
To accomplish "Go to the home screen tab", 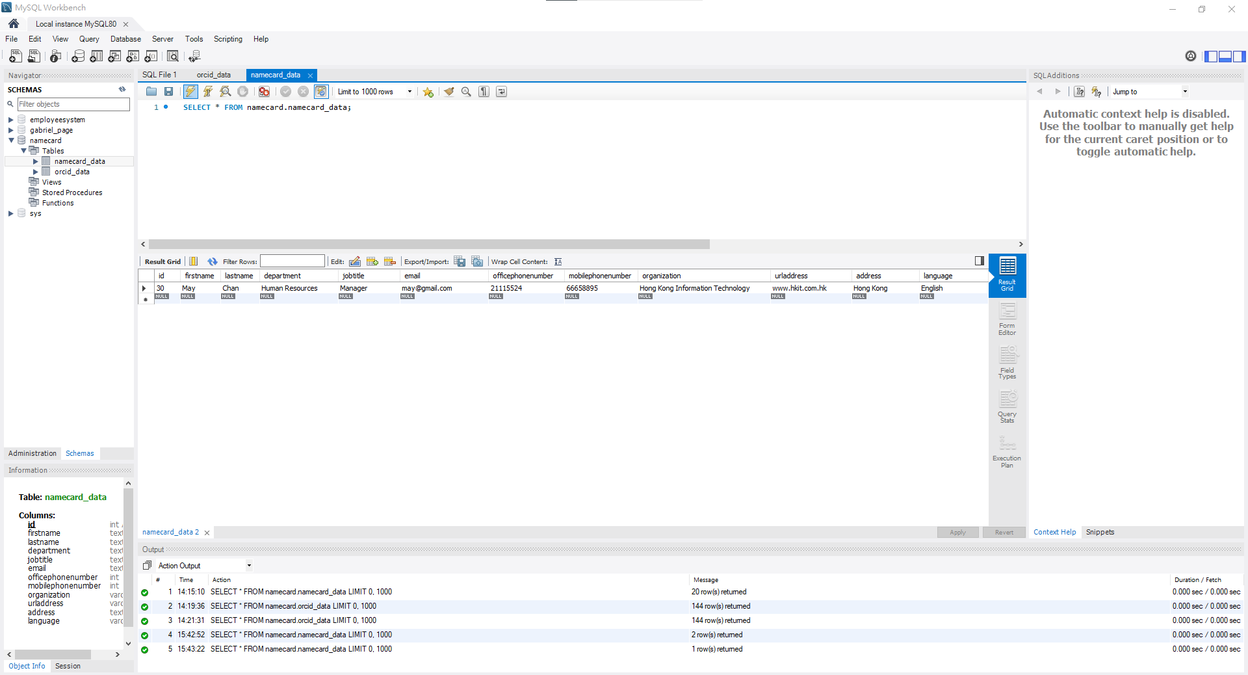I will pos(14,23).
